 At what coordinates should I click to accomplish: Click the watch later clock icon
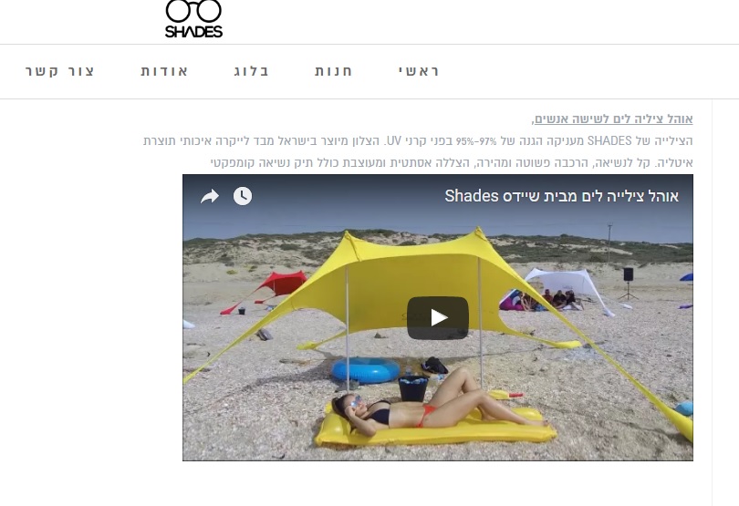243,196
